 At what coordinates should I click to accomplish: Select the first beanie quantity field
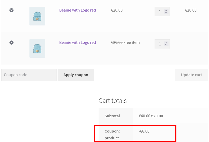click(160, 12)
